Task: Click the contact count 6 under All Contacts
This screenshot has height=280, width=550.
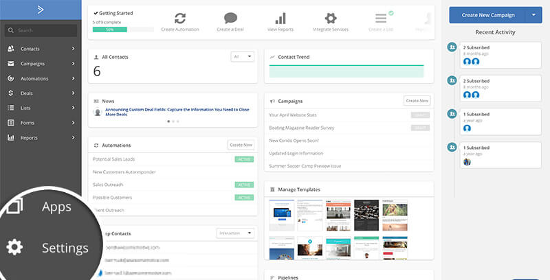Action: (x=97, y=71)
